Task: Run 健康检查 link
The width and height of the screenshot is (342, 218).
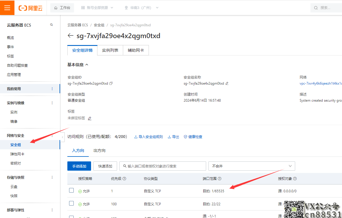Action: (x=193, y=137)
